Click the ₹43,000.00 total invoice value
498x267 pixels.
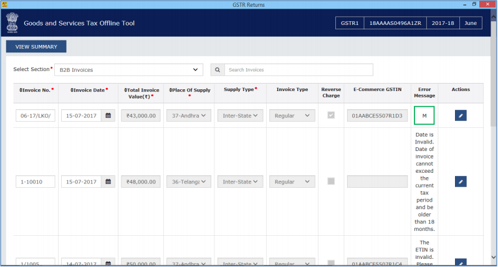141,115
